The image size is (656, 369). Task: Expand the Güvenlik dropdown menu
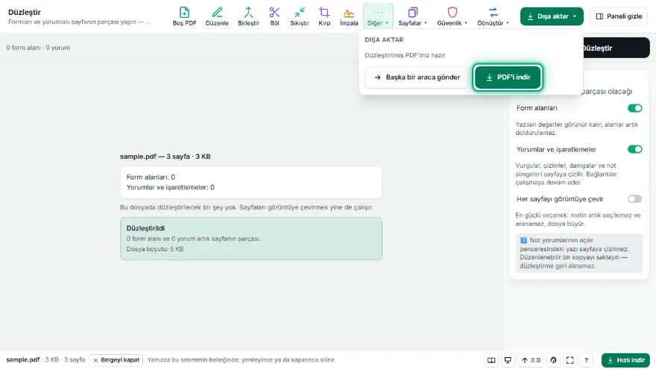[x=452, y=16]
